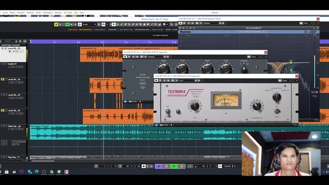Viewport: 329px width, 185px height.
Task: Open the Transport menu
Action: (x=21, y=12)
